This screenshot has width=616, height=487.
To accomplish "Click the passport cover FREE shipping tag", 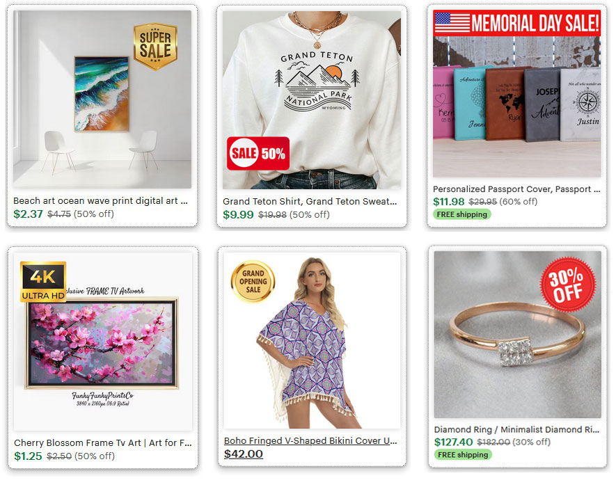I will [462, 214].
